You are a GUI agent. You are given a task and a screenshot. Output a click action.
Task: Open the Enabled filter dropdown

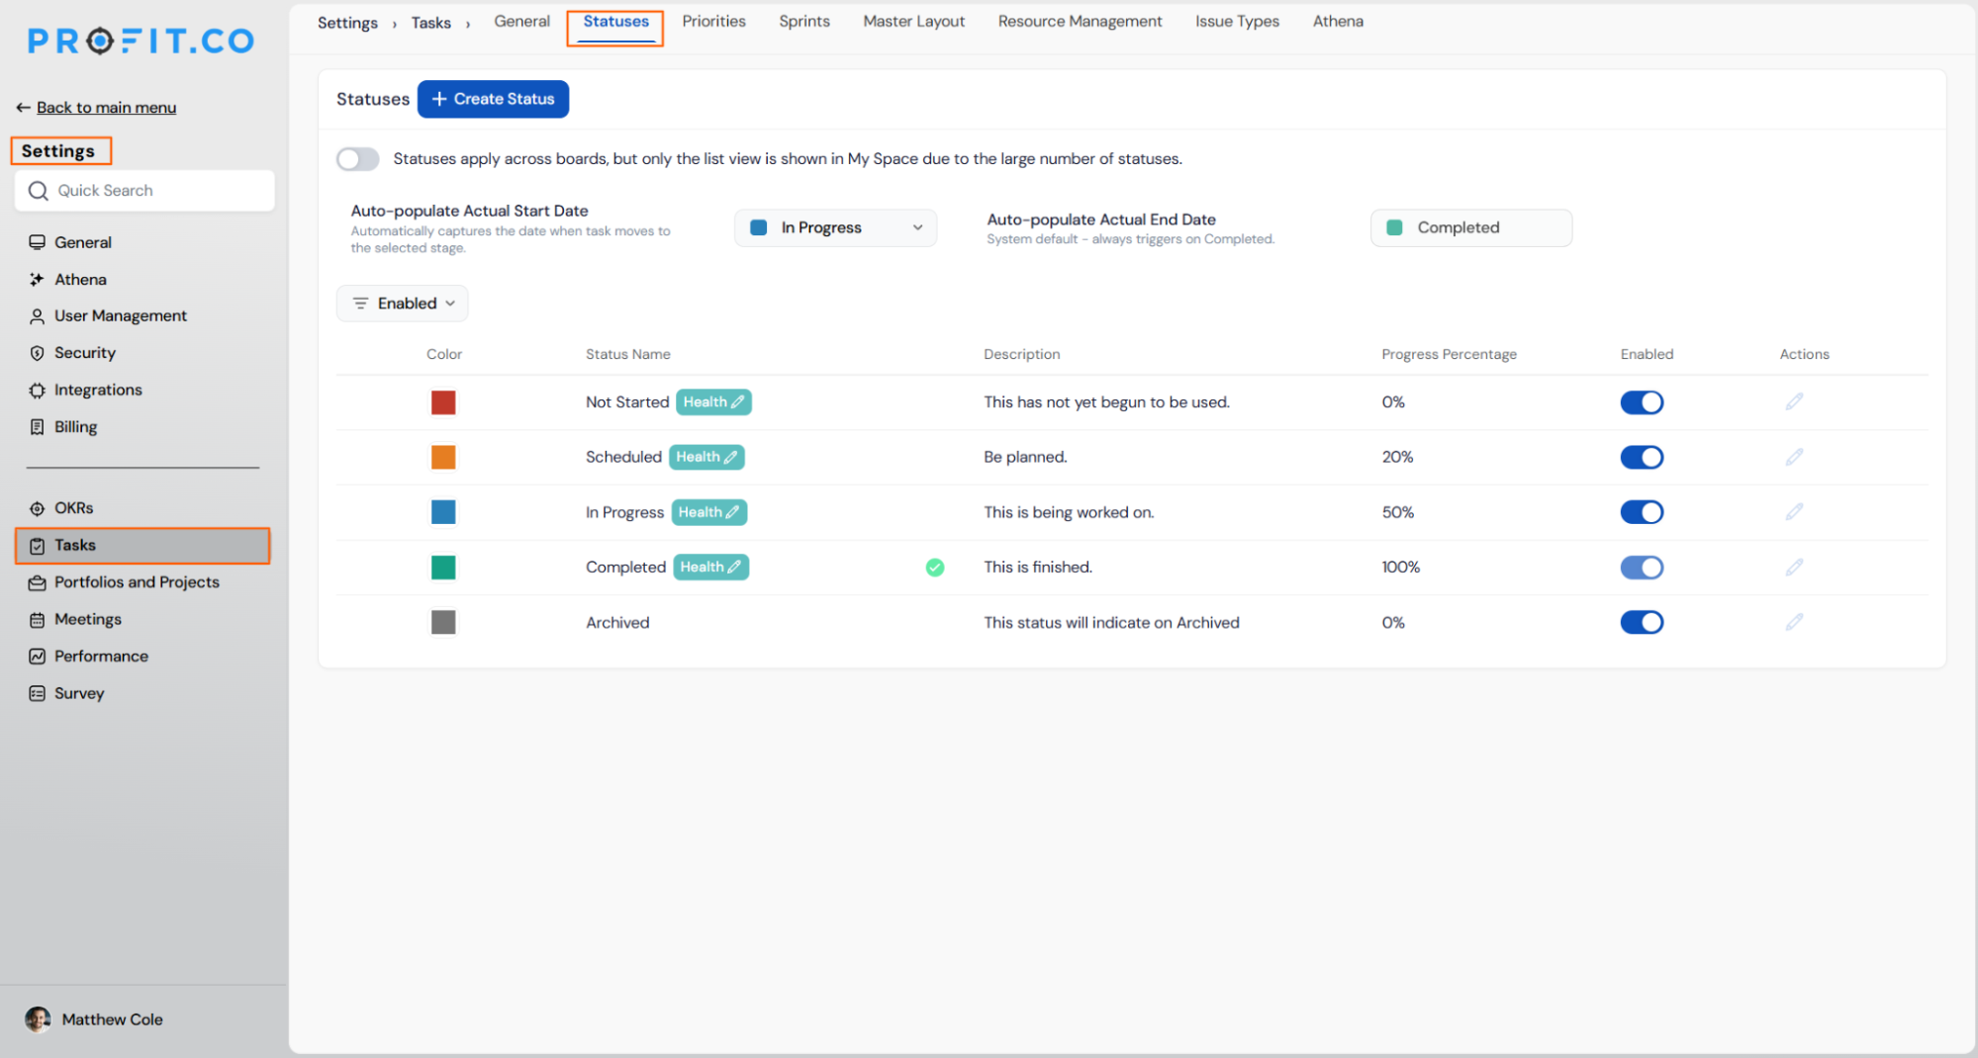402,304
